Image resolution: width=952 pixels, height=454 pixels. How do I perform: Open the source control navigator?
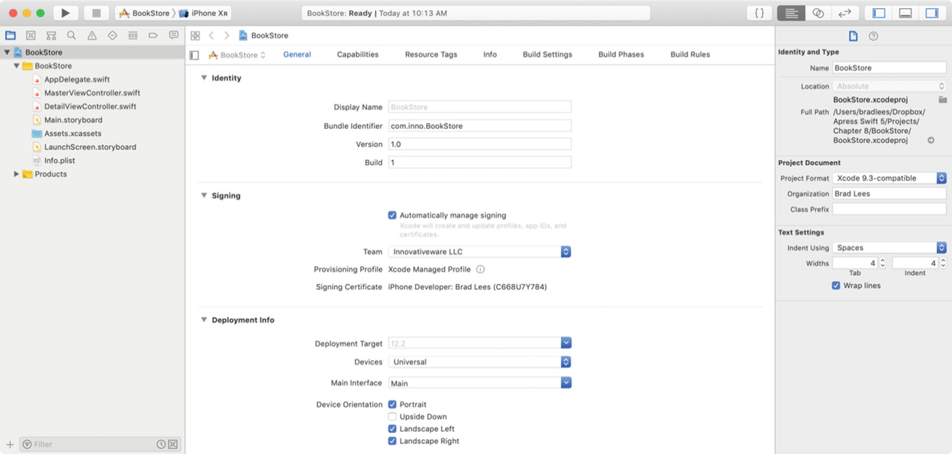click(x=31, y=35)
